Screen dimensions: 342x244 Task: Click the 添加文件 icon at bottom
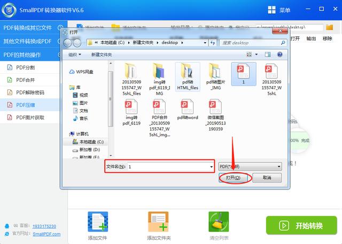click(x=98, y=222)
